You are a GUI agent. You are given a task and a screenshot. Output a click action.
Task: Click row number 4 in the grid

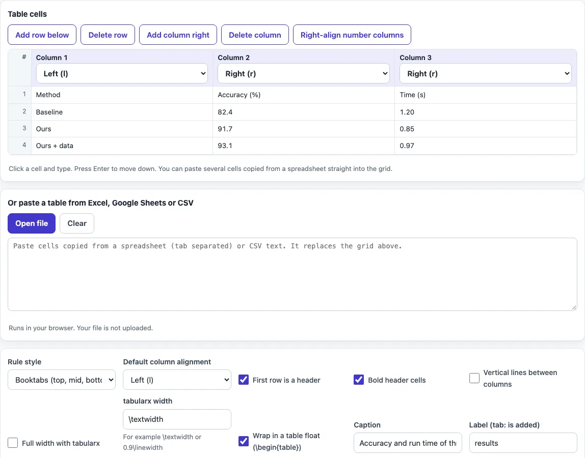click(20, 146)
